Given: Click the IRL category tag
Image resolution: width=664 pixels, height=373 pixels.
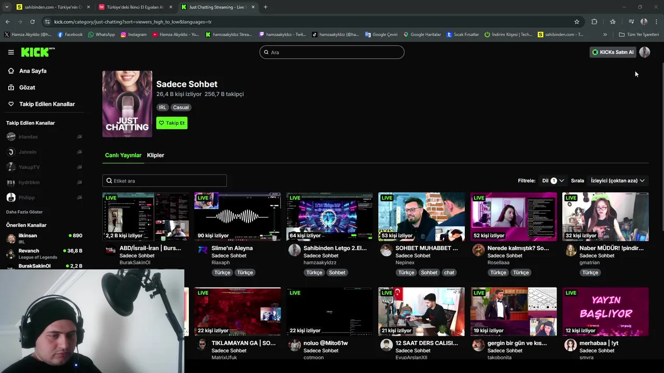Looking at the screenshot, I should click(162, 107).
